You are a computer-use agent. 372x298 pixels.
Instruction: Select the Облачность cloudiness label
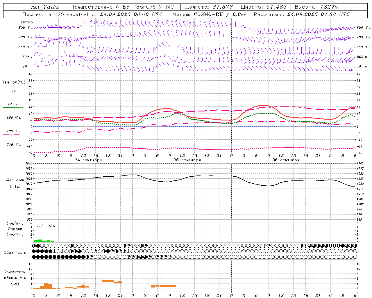15,253
